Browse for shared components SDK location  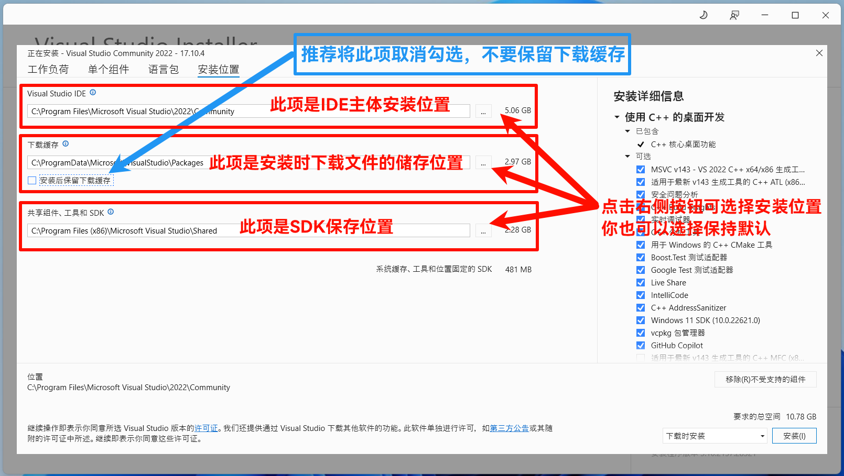pos(483,230)
